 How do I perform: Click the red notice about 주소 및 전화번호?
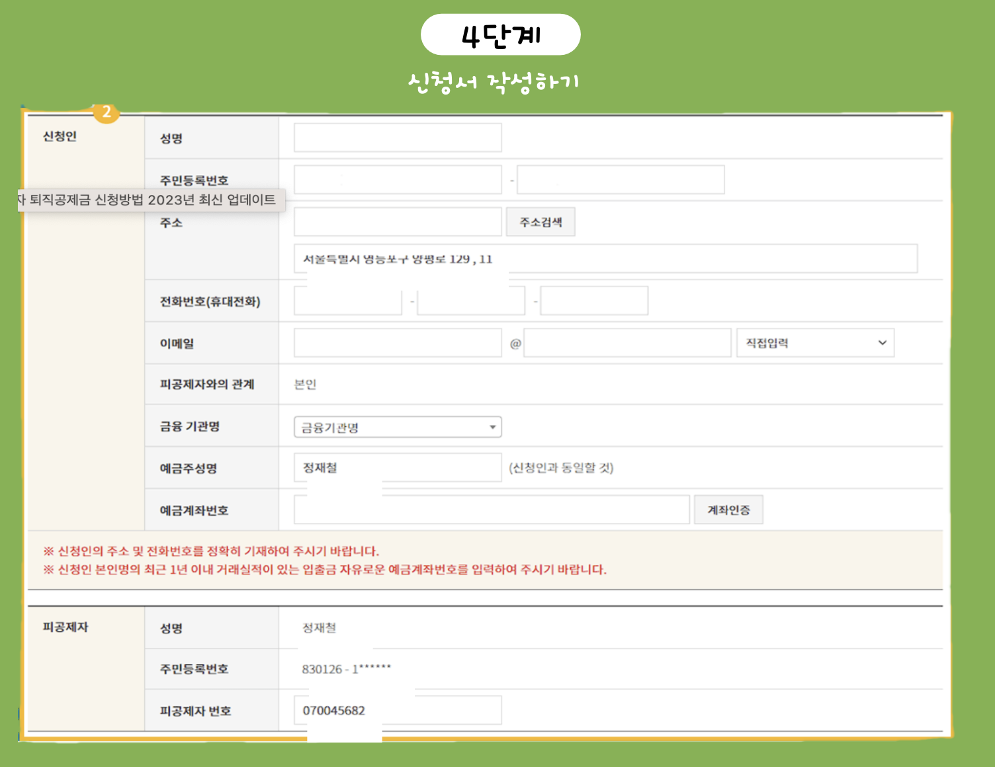click(211, 551)
